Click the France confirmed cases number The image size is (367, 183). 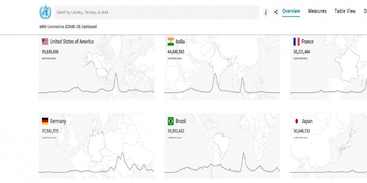[302, 51]
